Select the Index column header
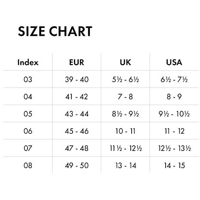The image size is (200, 200). tap(28, 62)
